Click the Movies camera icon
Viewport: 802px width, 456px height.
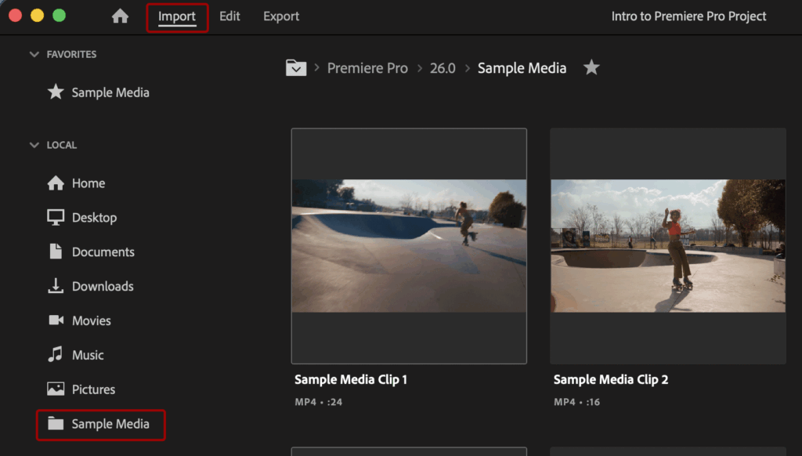(x=56, y=320)
